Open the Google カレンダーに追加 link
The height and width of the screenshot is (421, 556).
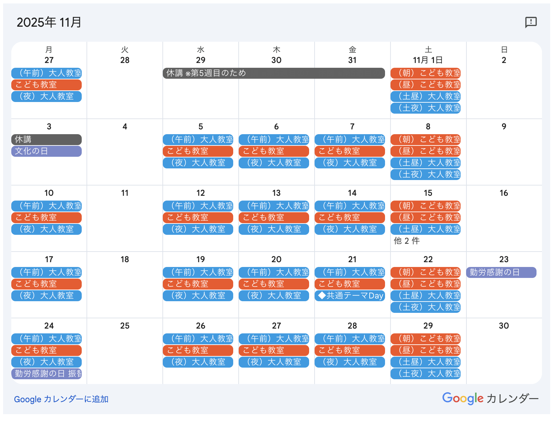pyautogui.click(x=61, y=399)
